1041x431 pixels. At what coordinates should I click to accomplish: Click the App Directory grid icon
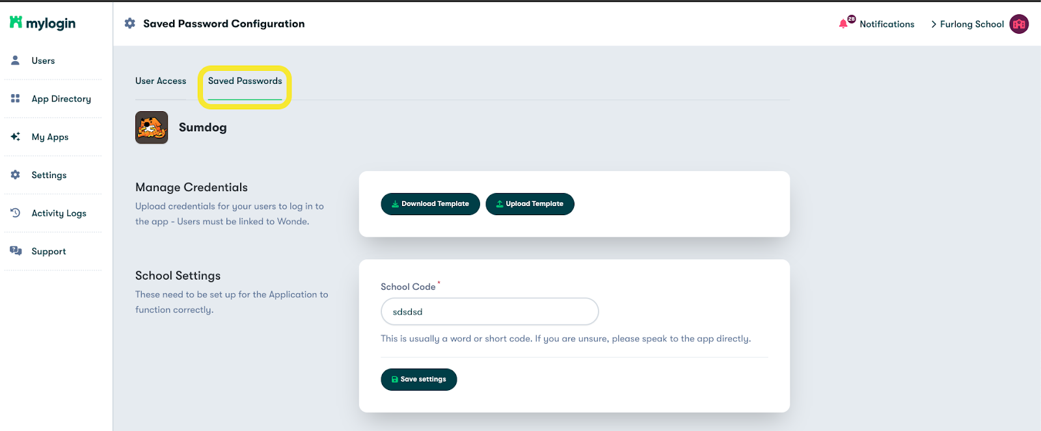(x=15, y=99)
